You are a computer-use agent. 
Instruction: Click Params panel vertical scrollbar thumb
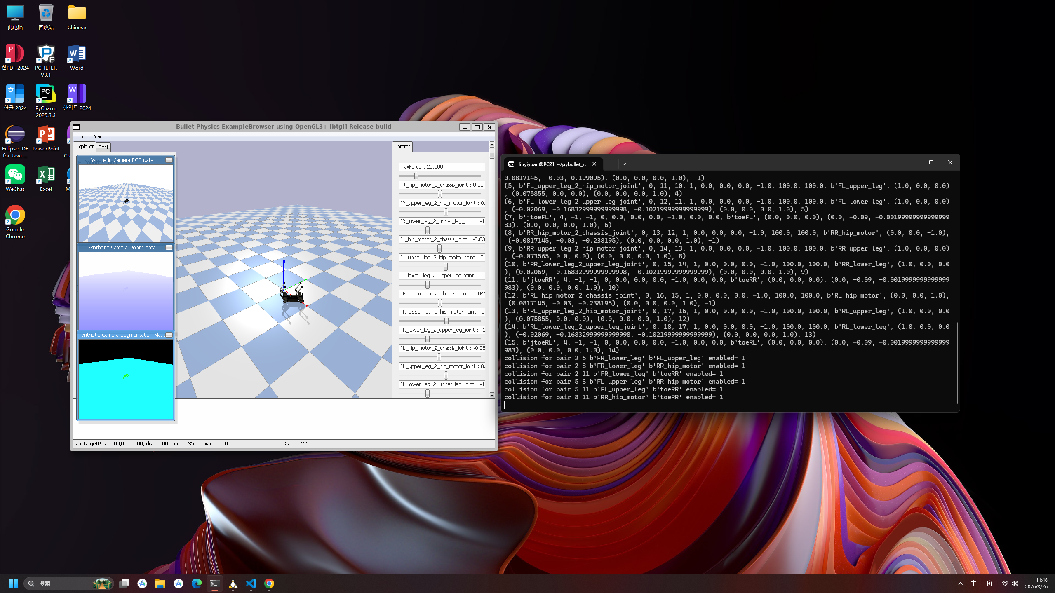click(492, 153)
